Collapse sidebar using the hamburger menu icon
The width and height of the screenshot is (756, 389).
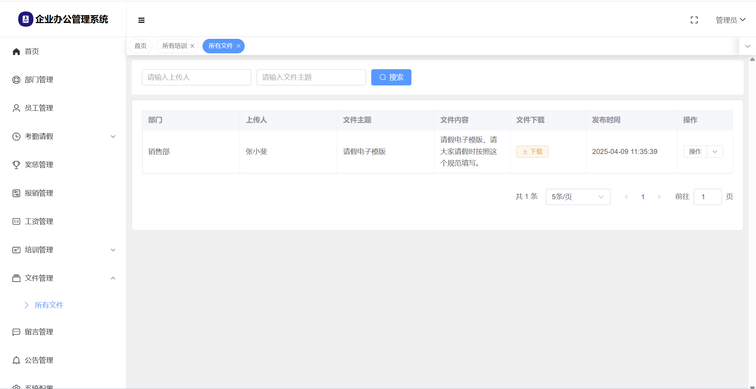pos(141,20)
